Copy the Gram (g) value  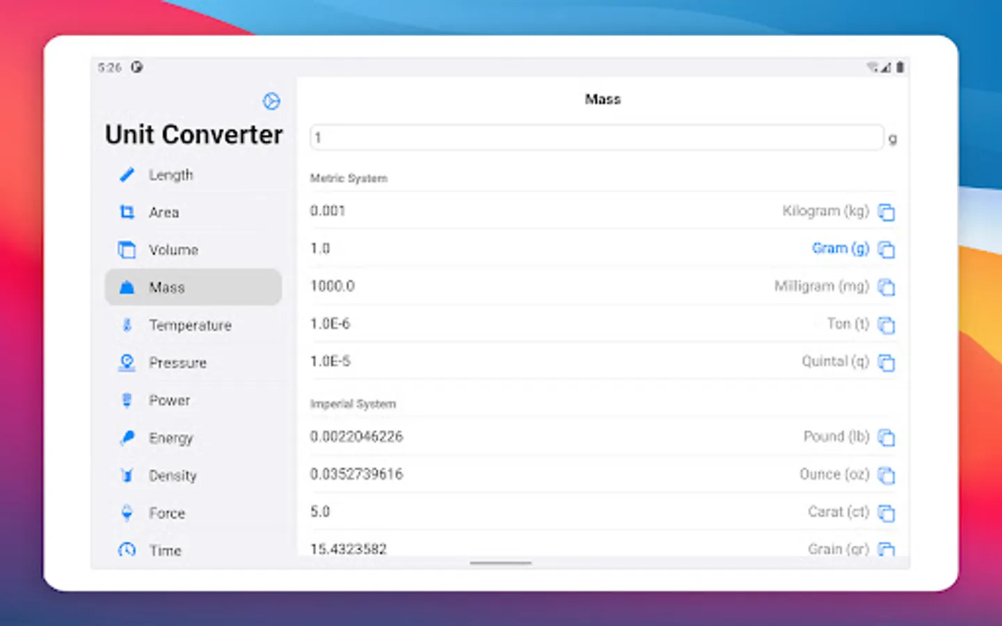(x=886, y=249)
